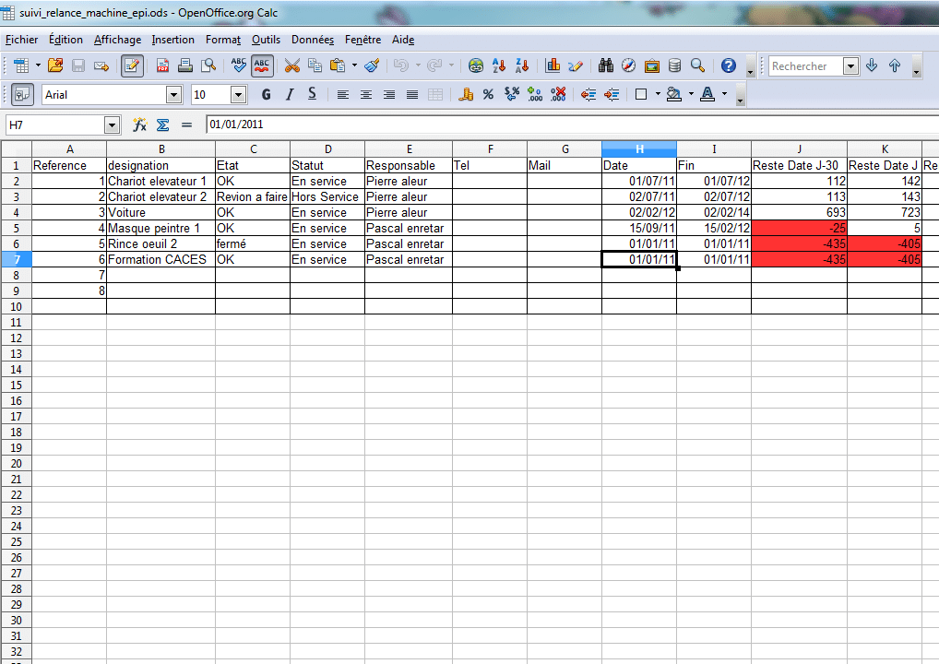
Task: Align cell text left
Action: pyautogui.click(x=342, y=94)
